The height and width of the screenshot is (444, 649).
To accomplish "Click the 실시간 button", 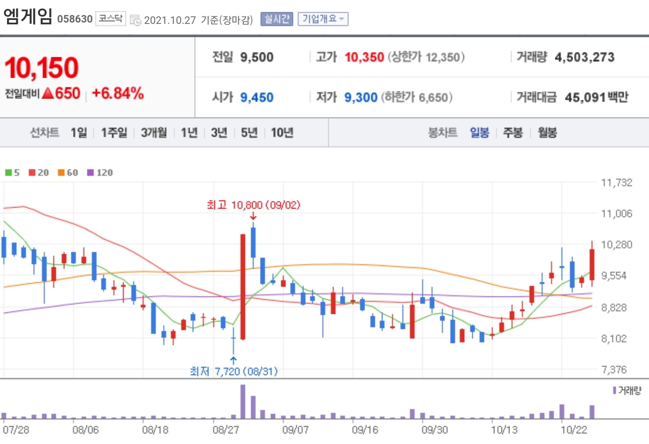I will [277, 19].
